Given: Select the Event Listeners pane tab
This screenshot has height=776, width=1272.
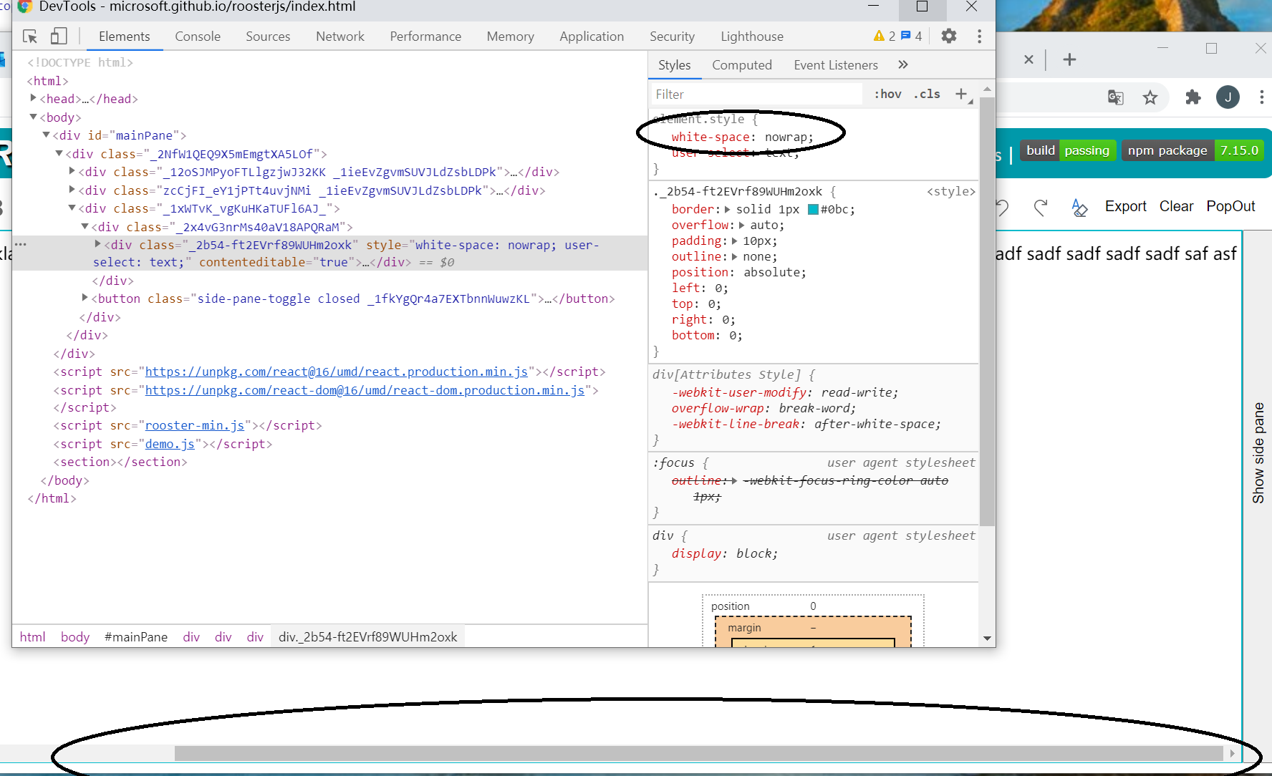Looking at the screenshot, I should click(835, 65).
